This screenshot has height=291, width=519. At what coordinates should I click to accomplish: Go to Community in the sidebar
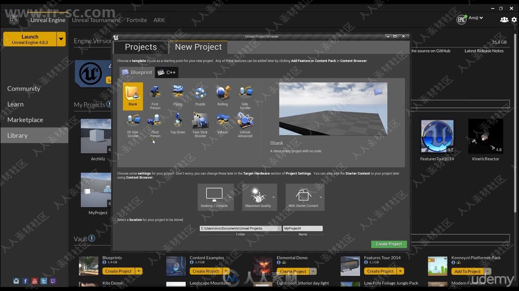[24, 89]
